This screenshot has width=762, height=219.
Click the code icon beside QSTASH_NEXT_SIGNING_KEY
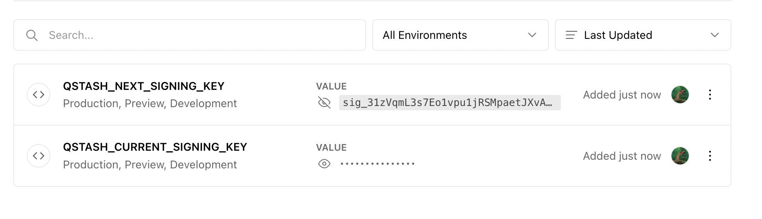point(39,95)
